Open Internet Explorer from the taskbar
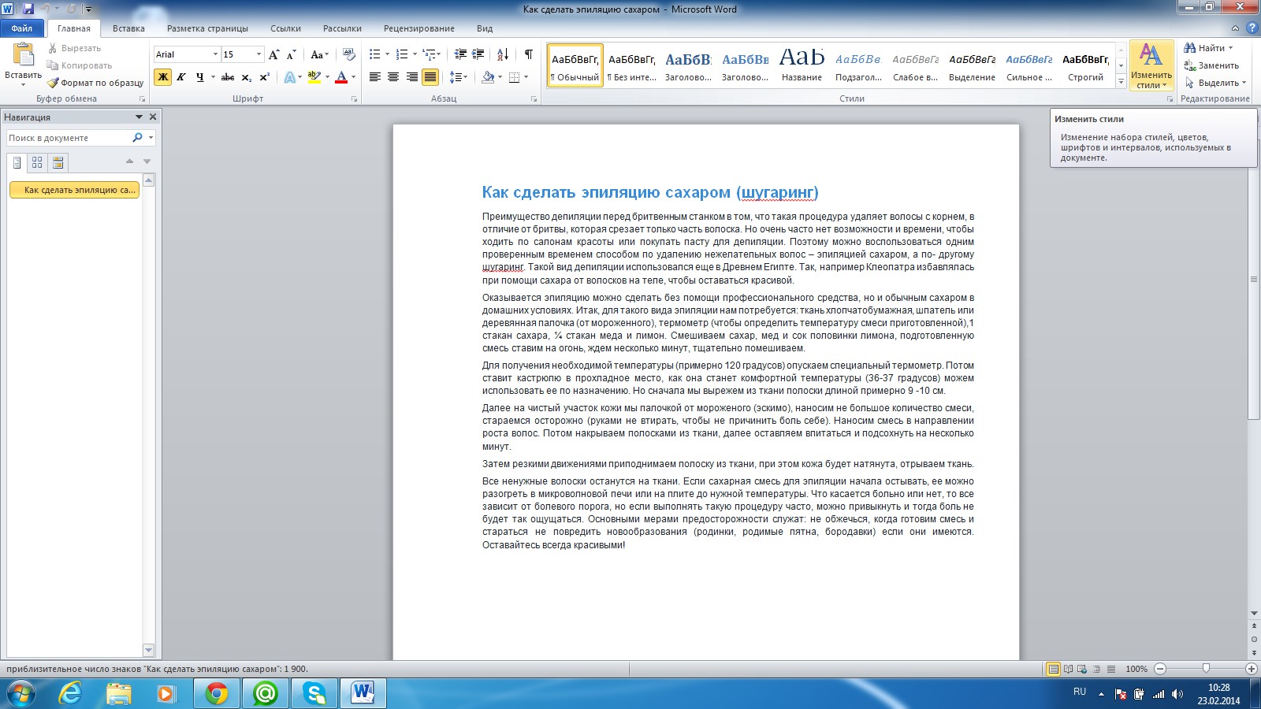The image size is (1261, 709). click(x=71, y=693)
